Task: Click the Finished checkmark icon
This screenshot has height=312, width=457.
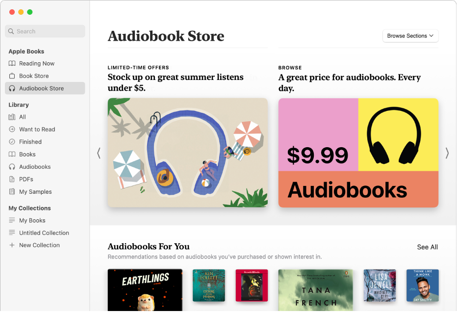Action: (12, 142)
